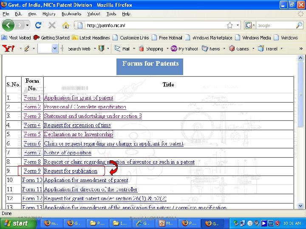Click the Yahoo toolbar pencil icon
Screen dimensions: 306x229
[27, 48]
